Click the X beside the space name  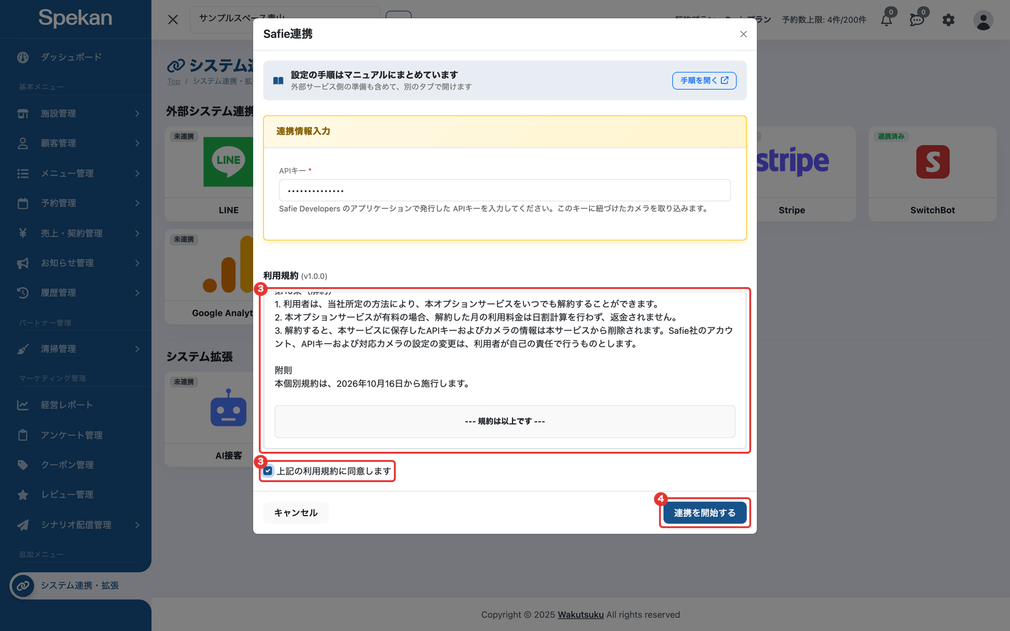[x=173, y=20]
